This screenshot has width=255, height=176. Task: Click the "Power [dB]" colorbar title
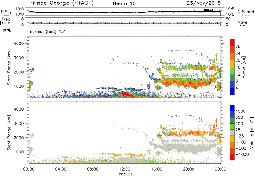coord(243,67)
